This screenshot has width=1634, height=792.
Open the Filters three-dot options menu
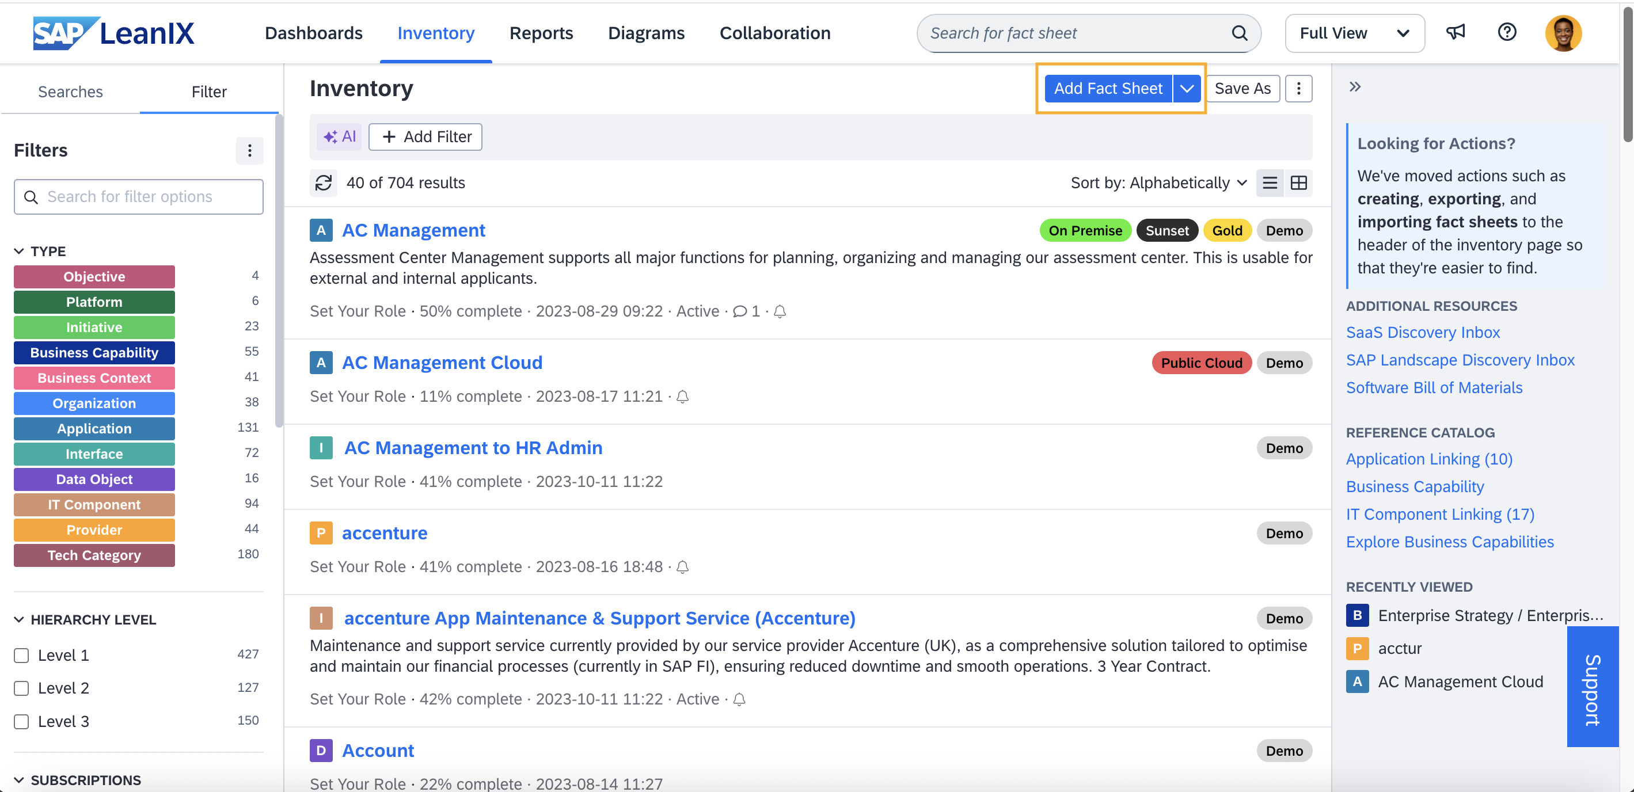coord(249,150)
